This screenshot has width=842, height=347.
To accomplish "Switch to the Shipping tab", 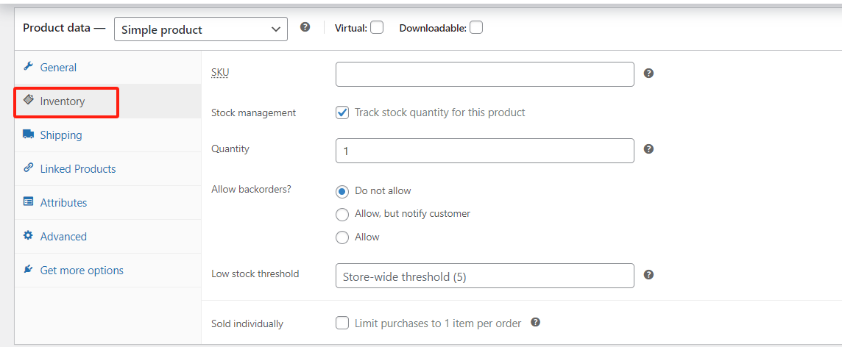I will (61, 135).
